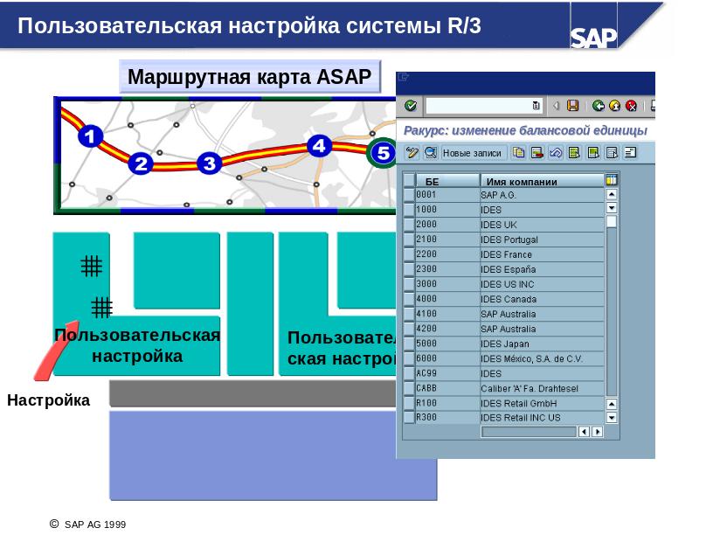Select the row for 2200 IDES France
The width and height of the screenshot is (713, 535).
click(x=409, y=254)
